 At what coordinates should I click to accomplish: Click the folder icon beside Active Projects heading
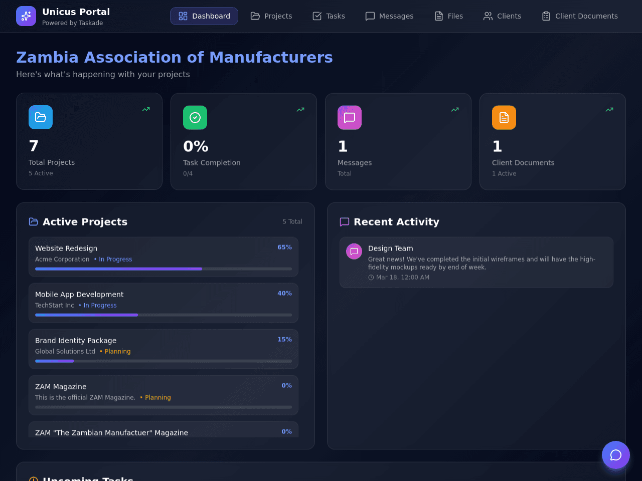(34, 222)
